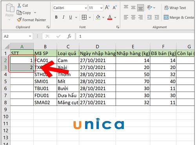Select row 9 header

pos(5,109)
